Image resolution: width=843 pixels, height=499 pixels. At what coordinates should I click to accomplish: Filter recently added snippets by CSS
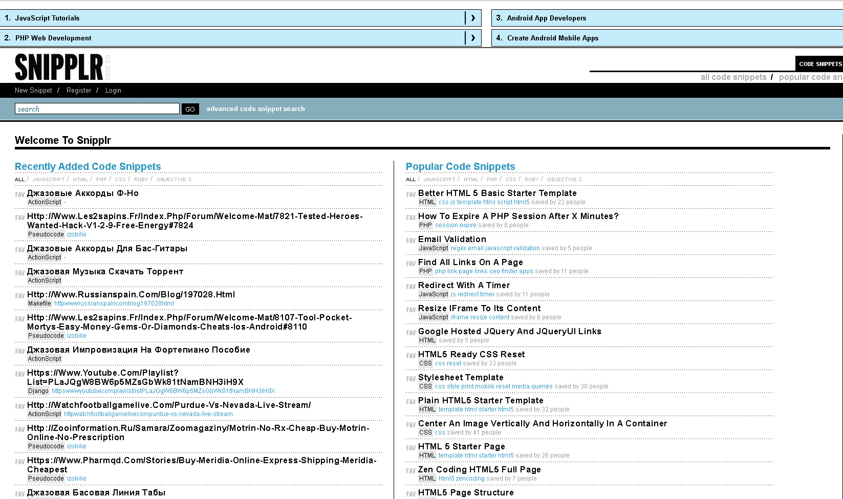click(x=120, y=180)
